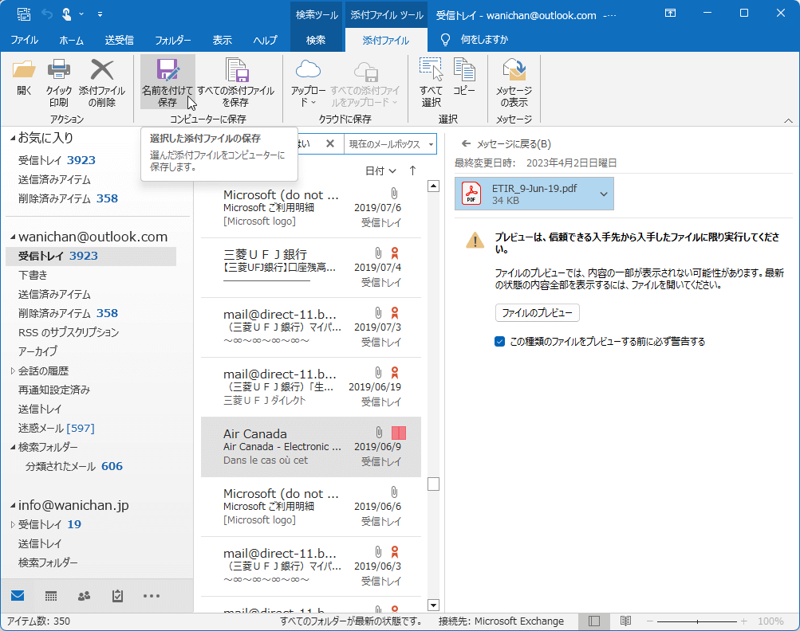Select the アーカイブ folder
800x631 pixels.
click(37, 351)
